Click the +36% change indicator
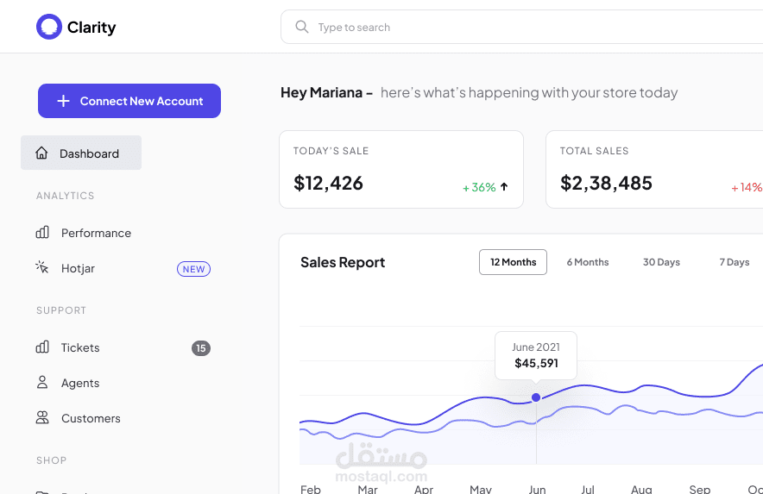Image resolution: width=763 pixels, height=494 pixels. [x=479, y=187]
